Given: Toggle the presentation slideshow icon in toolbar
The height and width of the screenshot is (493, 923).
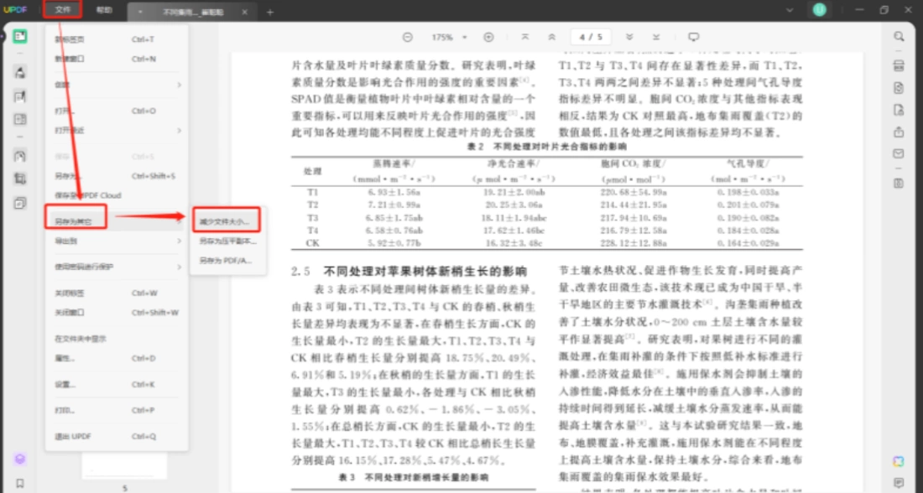Looking at the screenshot, I should (694, 37).
